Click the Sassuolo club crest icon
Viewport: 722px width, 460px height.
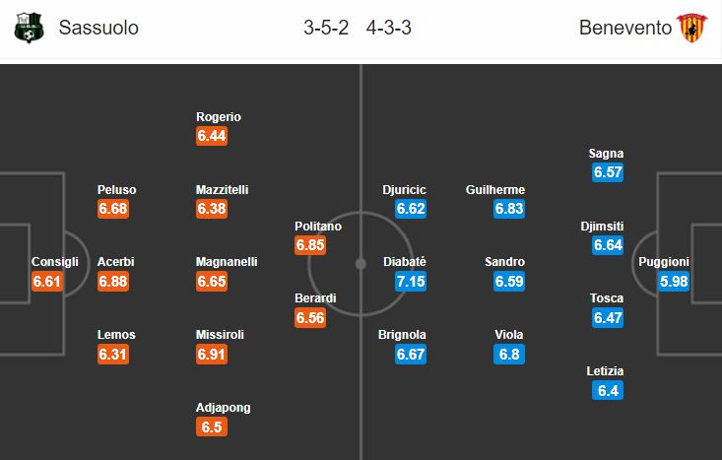(x=29, y=28)
